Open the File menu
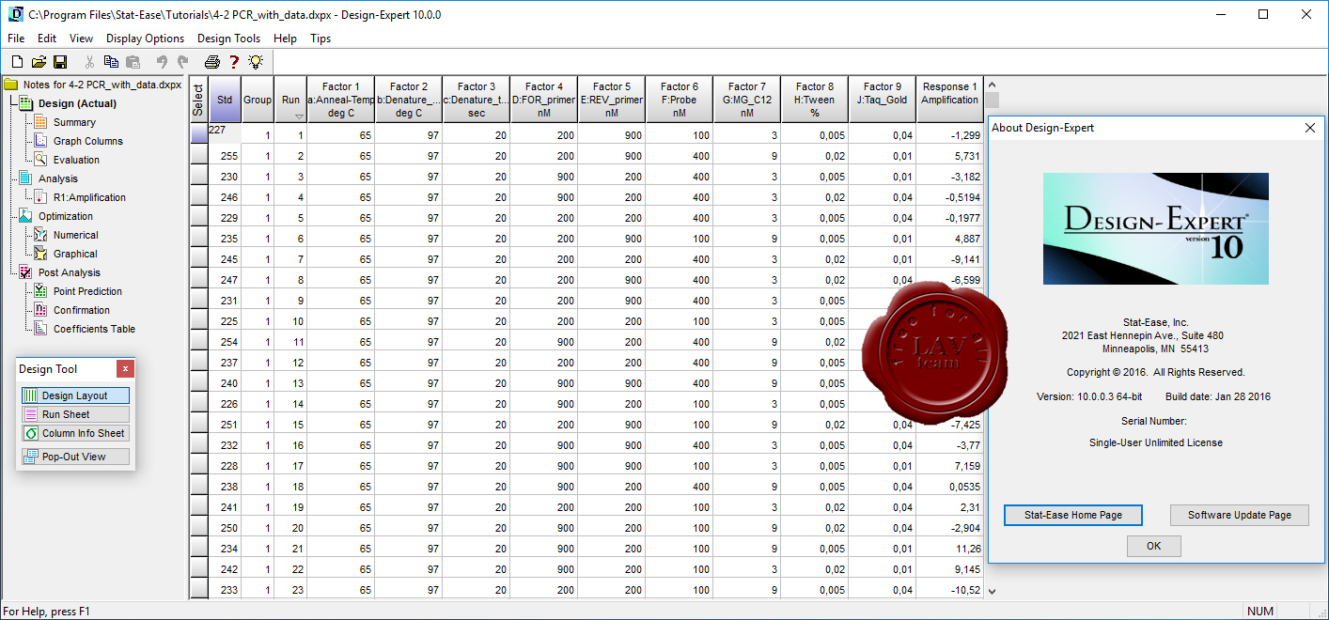This screenshot has width=1329, height=620. tap(16, 39)
